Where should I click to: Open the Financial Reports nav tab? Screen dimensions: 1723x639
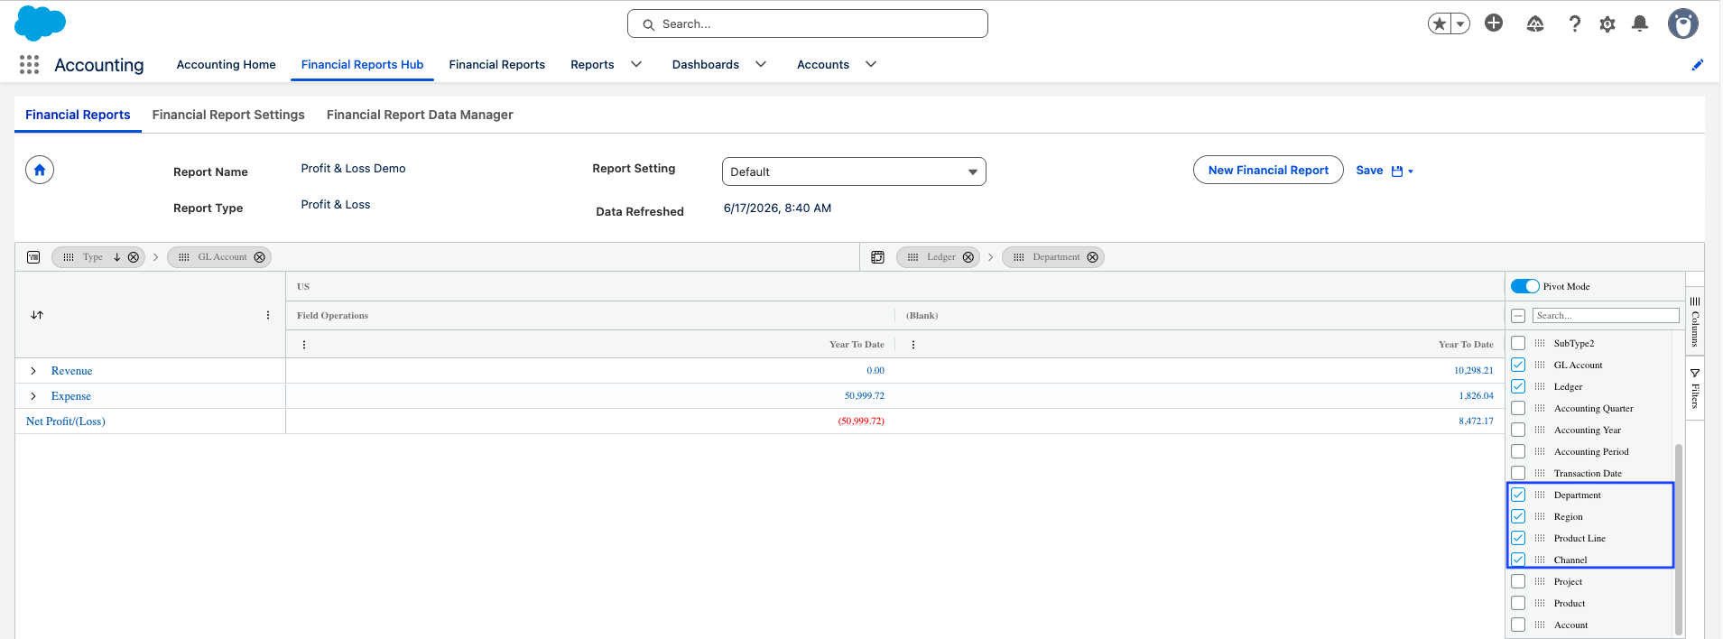(x=497, y=64)
